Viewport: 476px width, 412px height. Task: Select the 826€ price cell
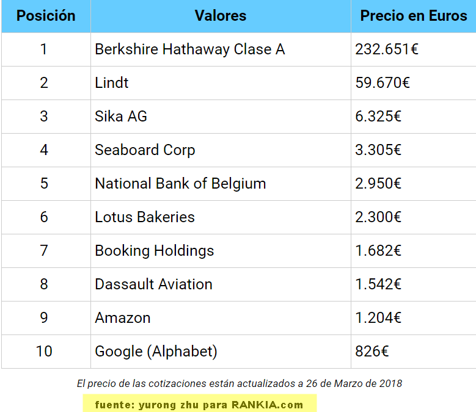372,352
